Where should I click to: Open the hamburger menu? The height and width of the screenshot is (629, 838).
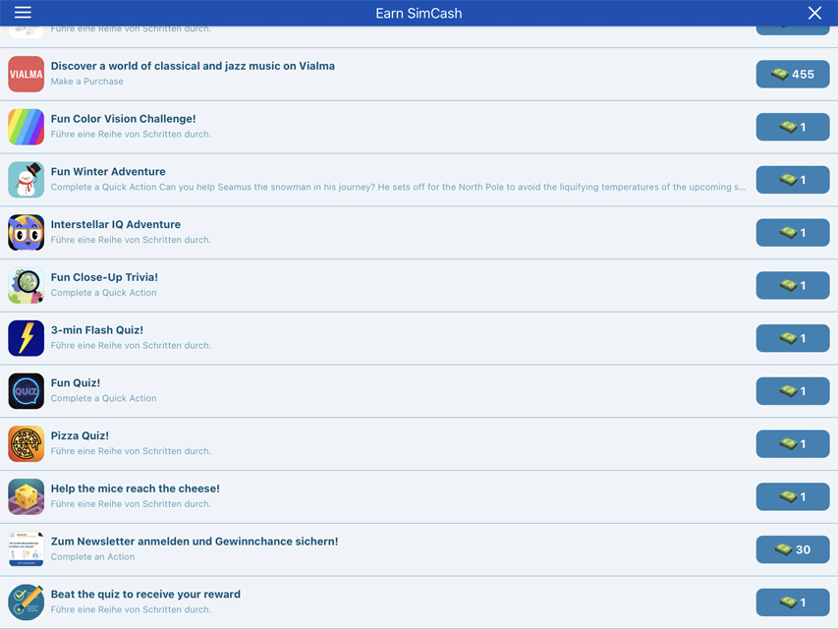(23, 13)
